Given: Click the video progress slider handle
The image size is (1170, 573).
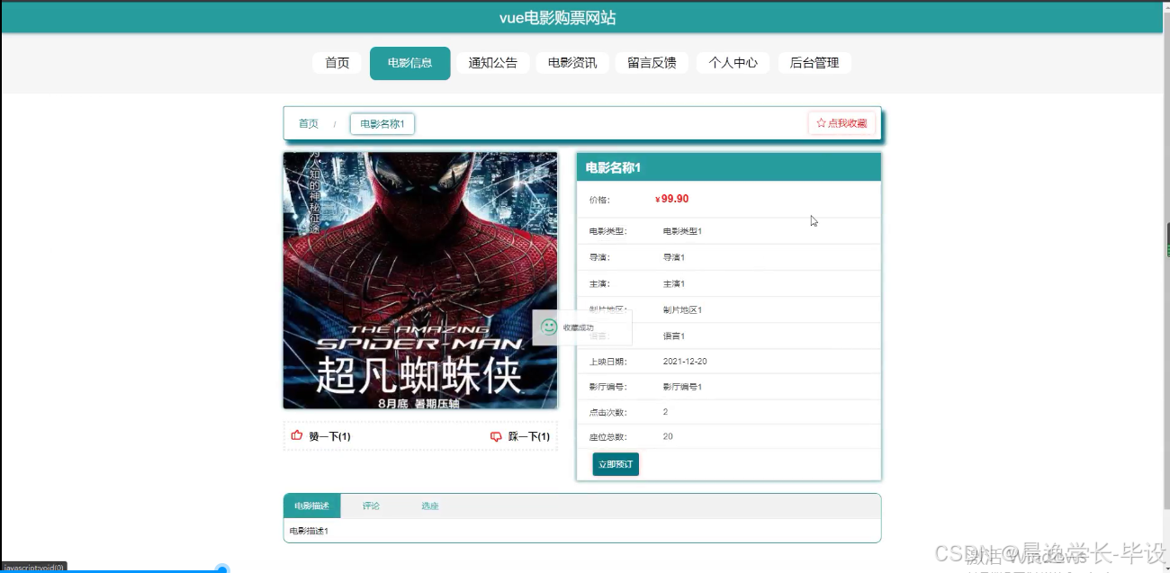Looking at the screenshot, I should [x=222, y=569].
